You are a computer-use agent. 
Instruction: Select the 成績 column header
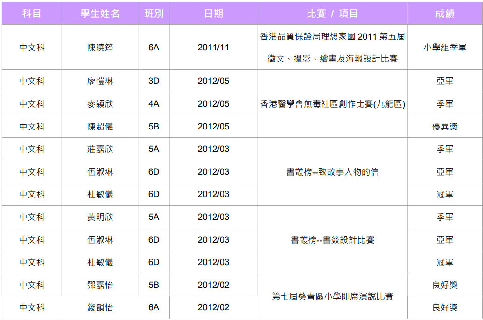tap(445, 14)
